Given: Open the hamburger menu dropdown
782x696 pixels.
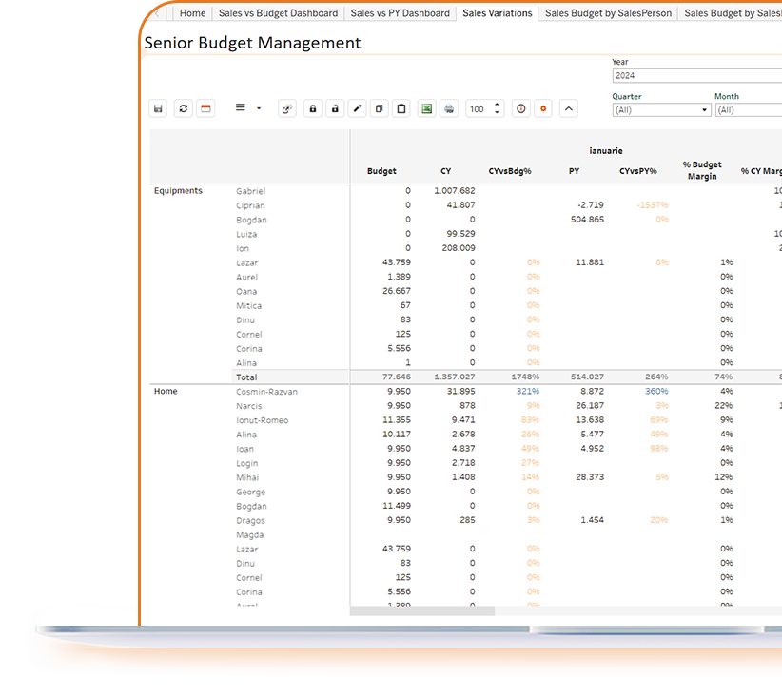Looking at the screenshot, I should (x=247, y=109).
